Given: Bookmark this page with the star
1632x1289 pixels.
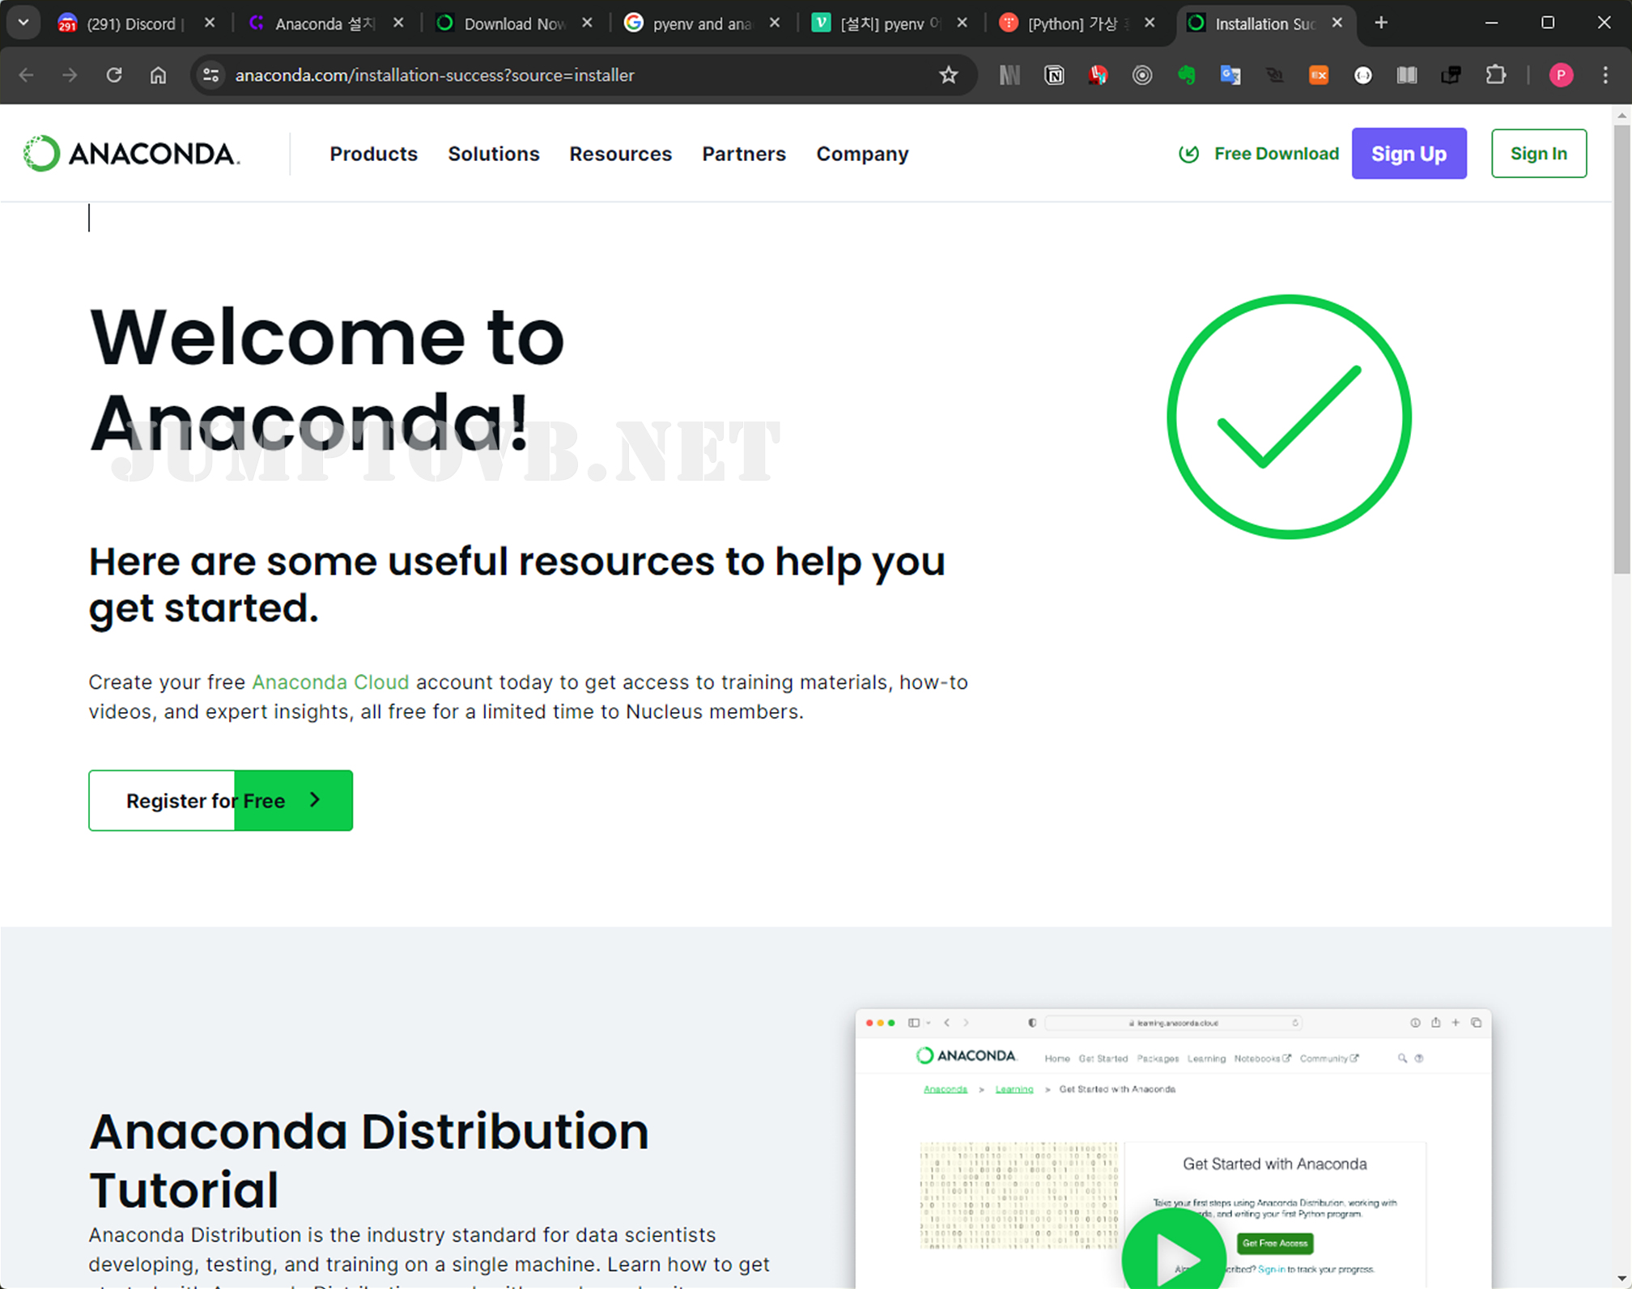Looking at the screenshot, I should pos(949,75).
